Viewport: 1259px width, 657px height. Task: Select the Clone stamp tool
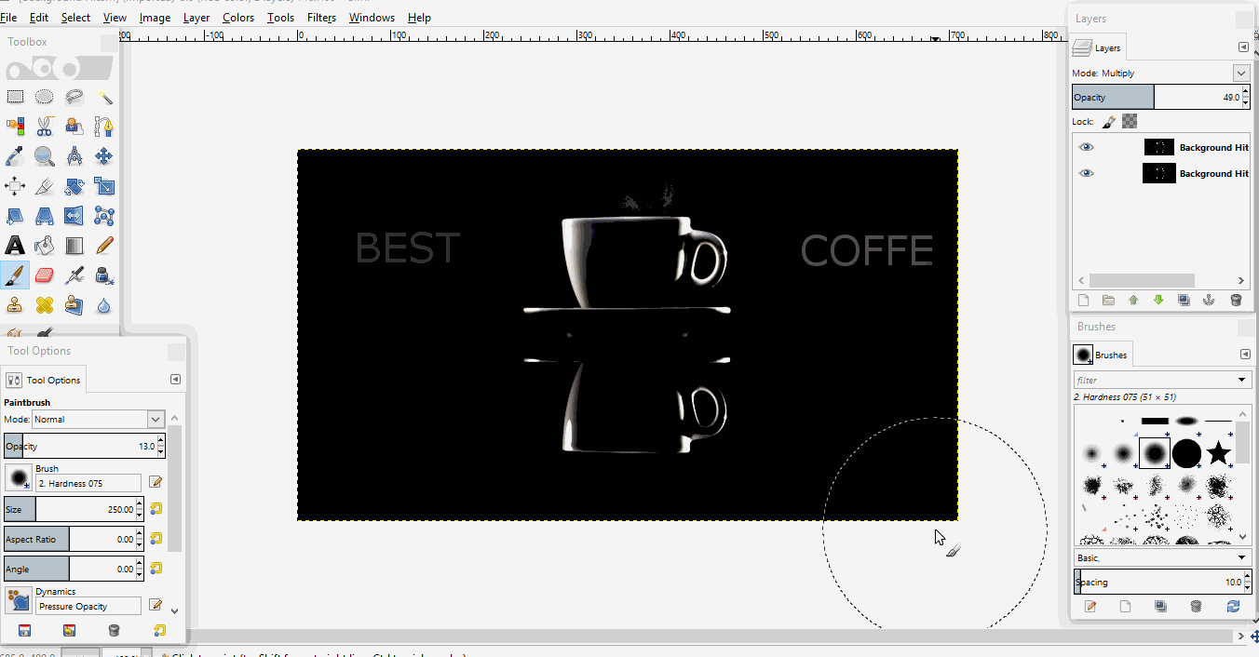[x=15, y=304]
